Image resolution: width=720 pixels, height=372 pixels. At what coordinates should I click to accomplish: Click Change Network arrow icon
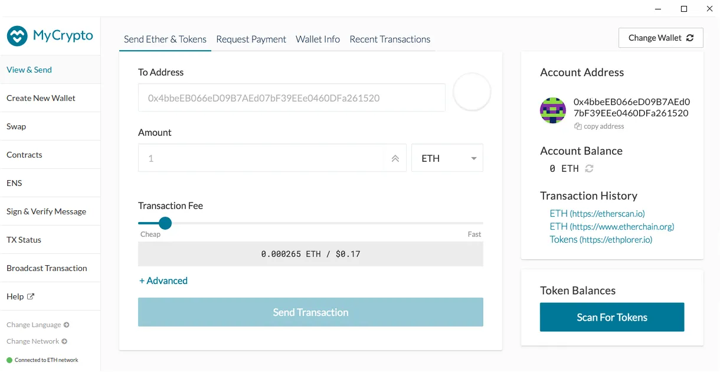click(x=64, y=341)
